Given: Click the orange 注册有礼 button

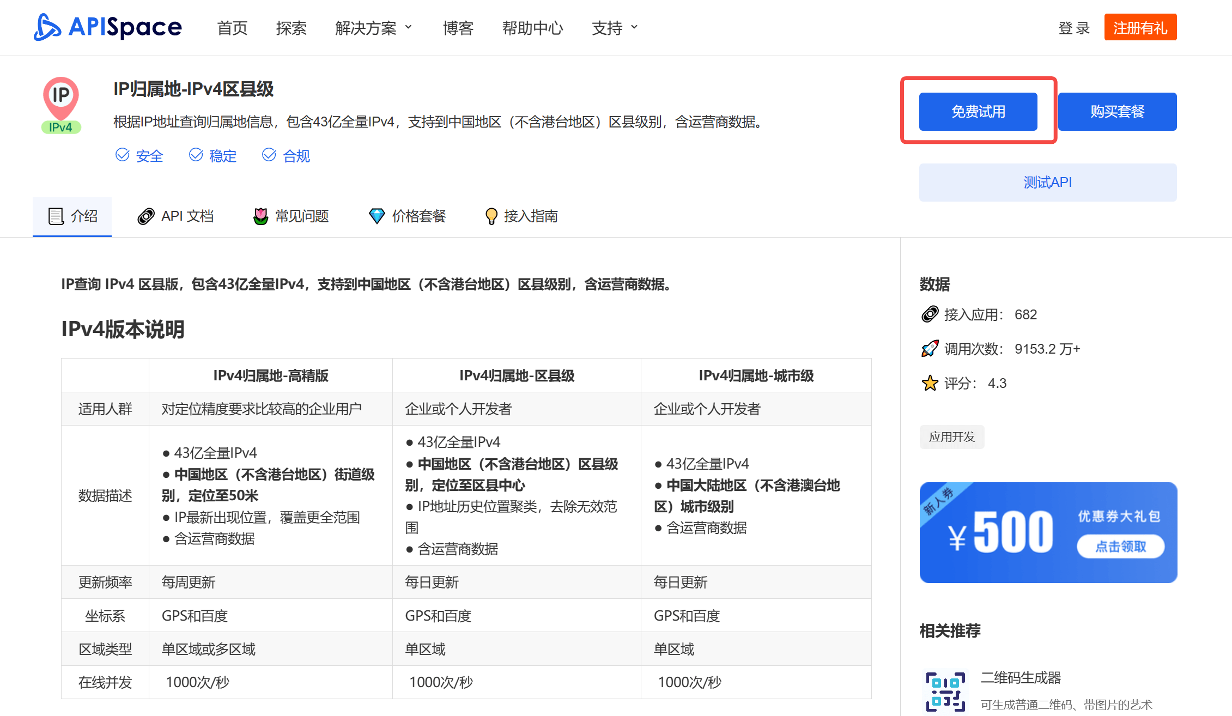Looking at the screenshot, I should 1140,27.
